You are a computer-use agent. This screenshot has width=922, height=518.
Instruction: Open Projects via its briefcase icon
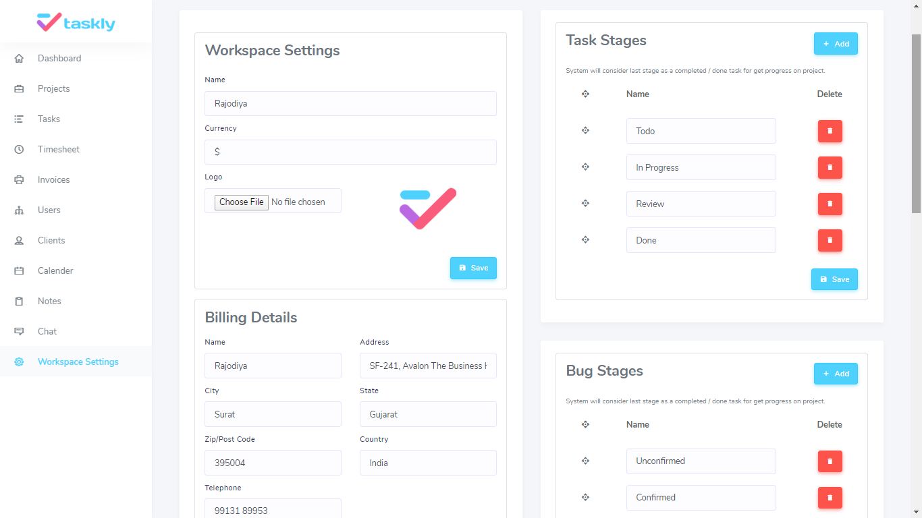pos(19,88)
